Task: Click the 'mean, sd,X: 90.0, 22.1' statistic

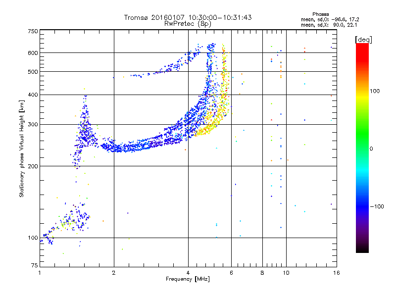Action: coord(329,25)
